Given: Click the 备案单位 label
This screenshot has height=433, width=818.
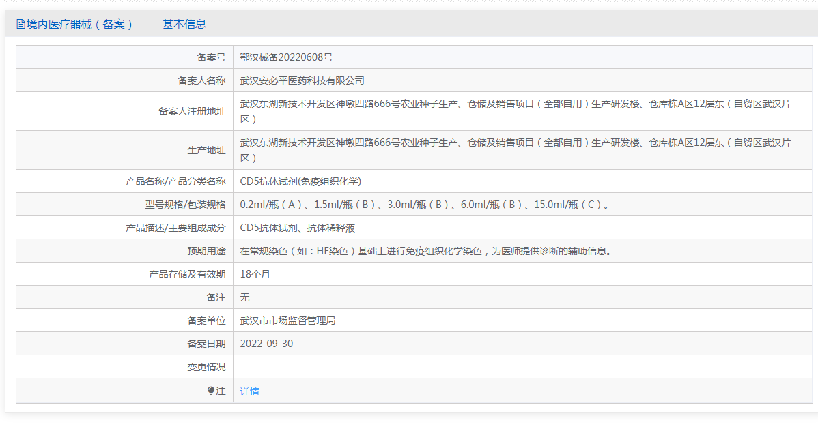Looking at the screenshot, I should pos(207,320).
